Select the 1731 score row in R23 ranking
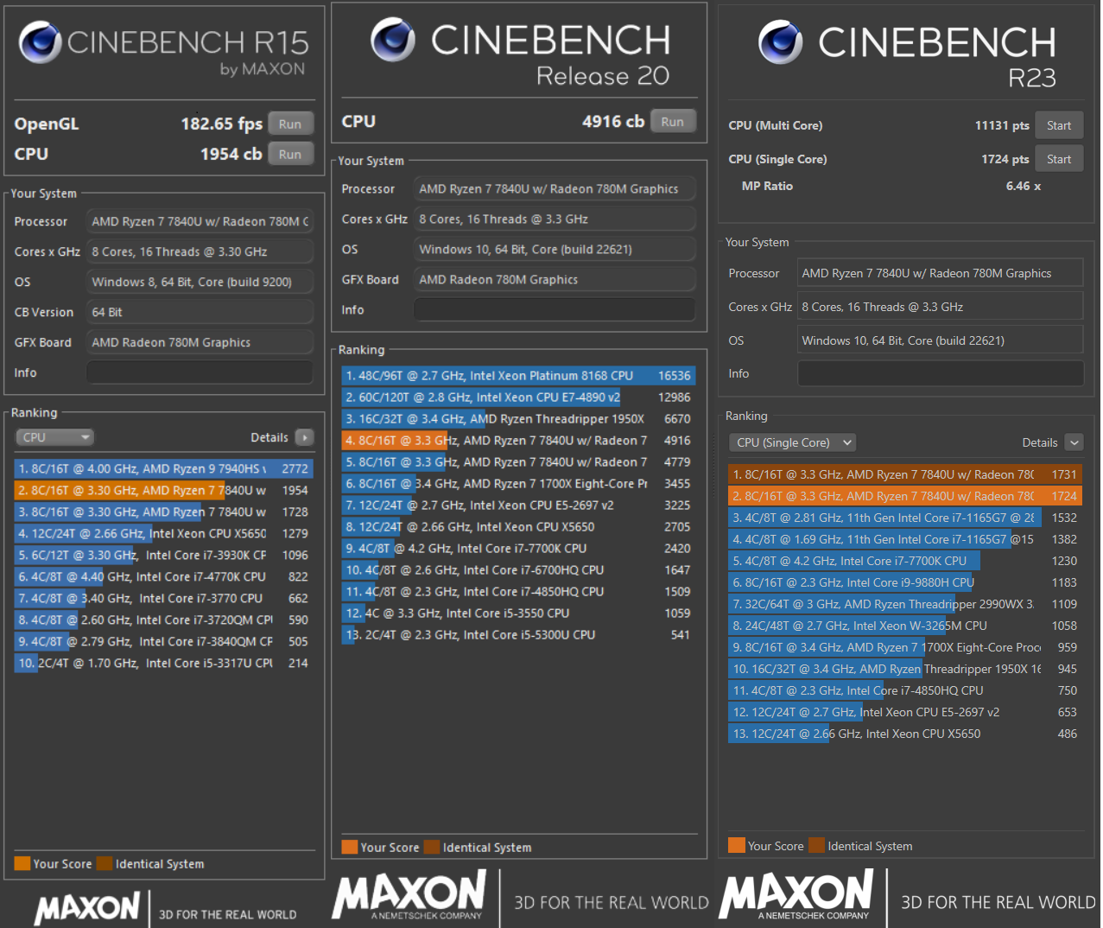This screenshot has width=1103, height=928. coord(905,474)
